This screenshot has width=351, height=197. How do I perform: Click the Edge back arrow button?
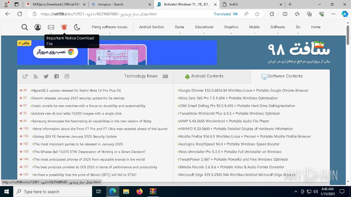(x=8, y=14)
